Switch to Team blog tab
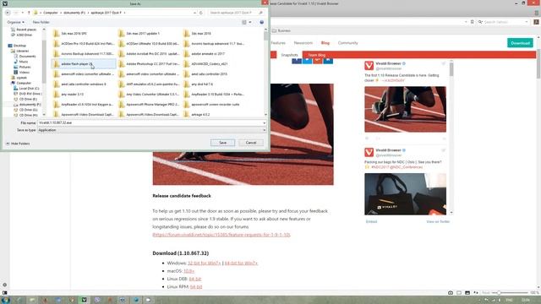Viewport: 541px width, 304px height. pos(316,55)
